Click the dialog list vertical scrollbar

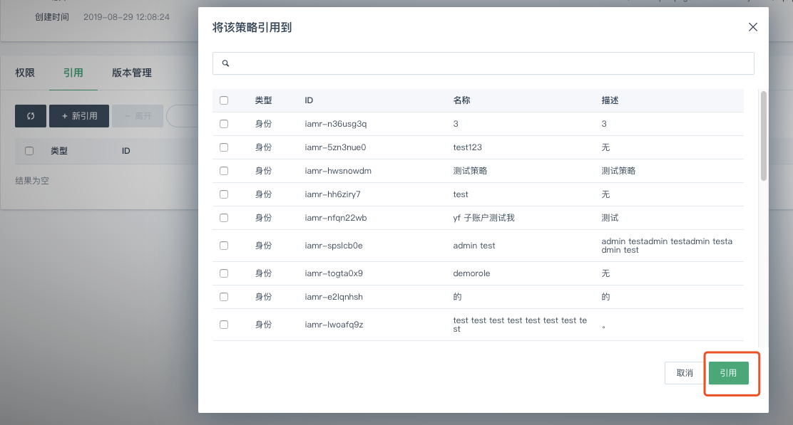tap(764, 135)
